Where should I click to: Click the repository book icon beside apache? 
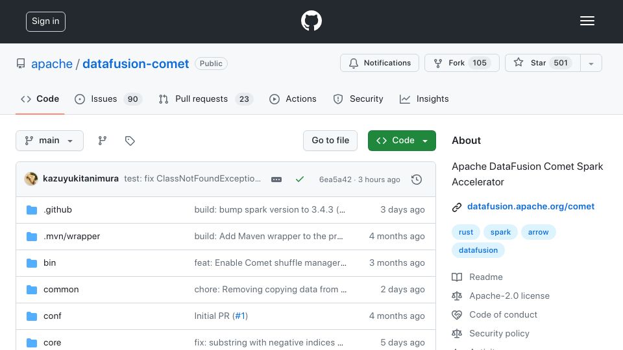[21, 64]
